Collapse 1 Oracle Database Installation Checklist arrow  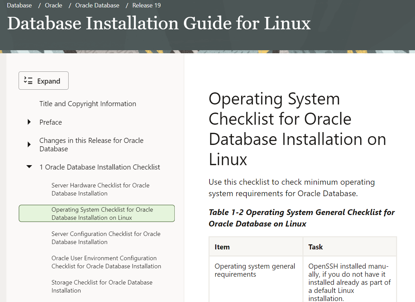29,167
